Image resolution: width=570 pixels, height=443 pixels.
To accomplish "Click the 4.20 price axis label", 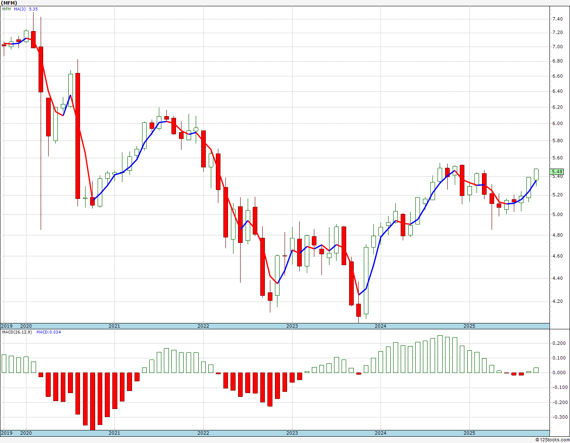I will pyautogui.click(x=557, y=301).
